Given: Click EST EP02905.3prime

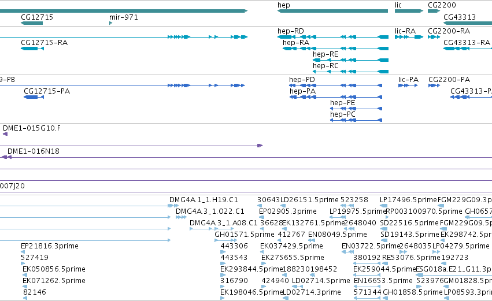Looking at the screenshot, I should point(288,211).
